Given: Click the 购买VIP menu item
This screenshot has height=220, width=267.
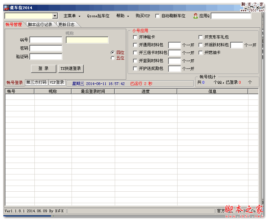Looking at the screenshot, I should click(143, 16).
